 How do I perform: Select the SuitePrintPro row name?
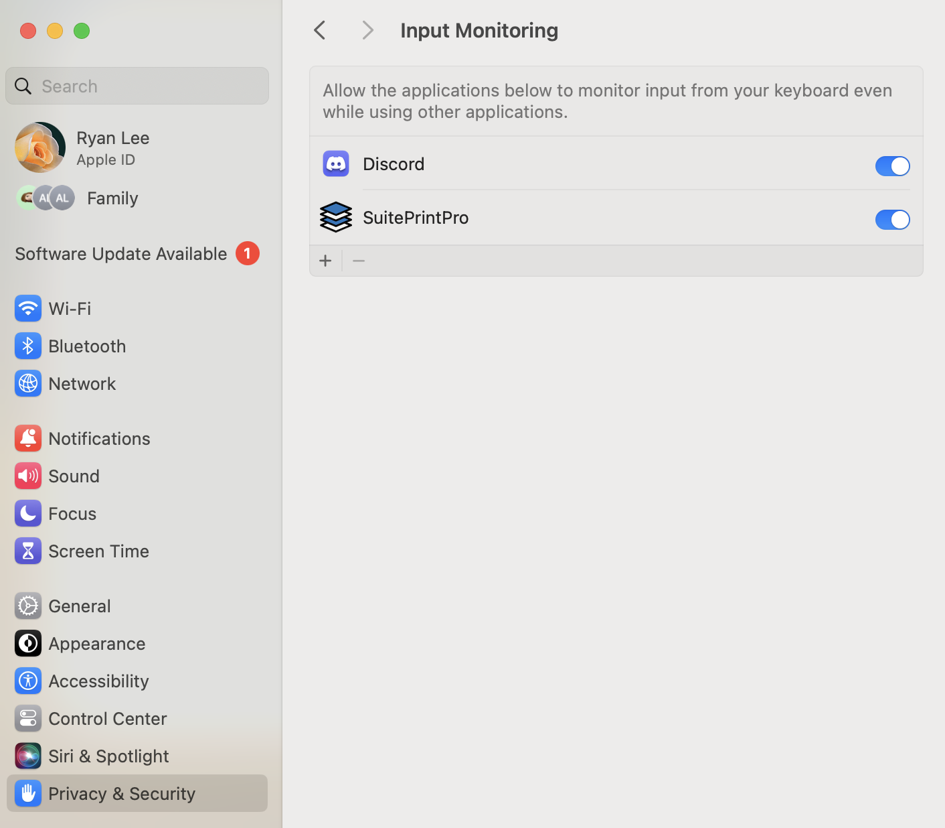416,218
